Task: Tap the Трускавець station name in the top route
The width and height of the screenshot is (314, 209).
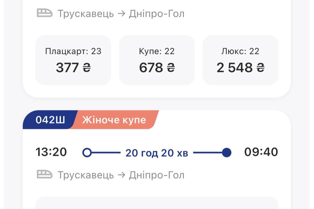Action: pos(86,14)
